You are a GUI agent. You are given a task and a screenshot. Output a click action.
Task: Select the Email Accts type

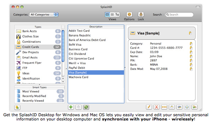[38, 58]
